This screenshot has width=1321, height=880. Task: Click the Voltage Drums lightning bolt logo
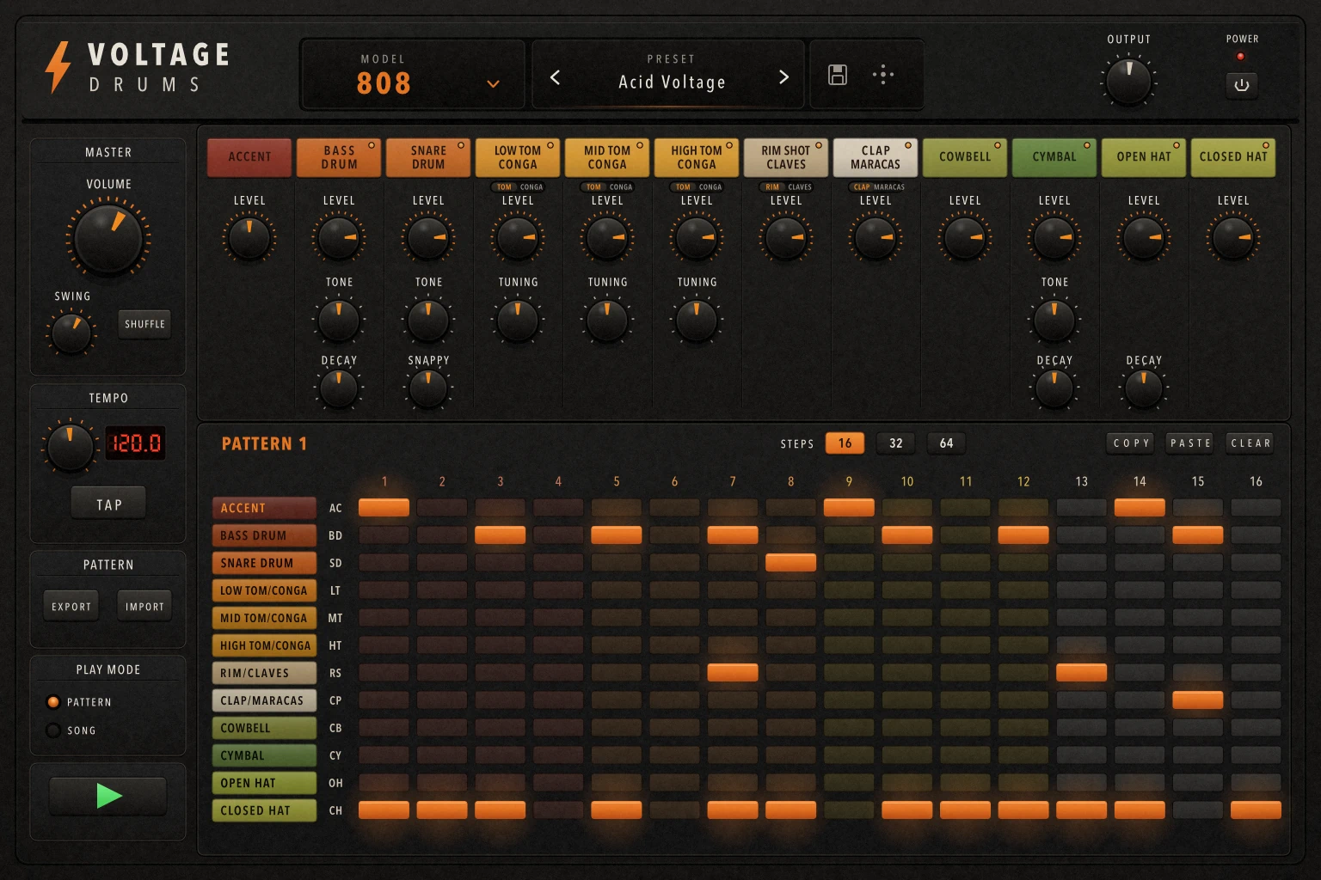[x=58, y=67]
